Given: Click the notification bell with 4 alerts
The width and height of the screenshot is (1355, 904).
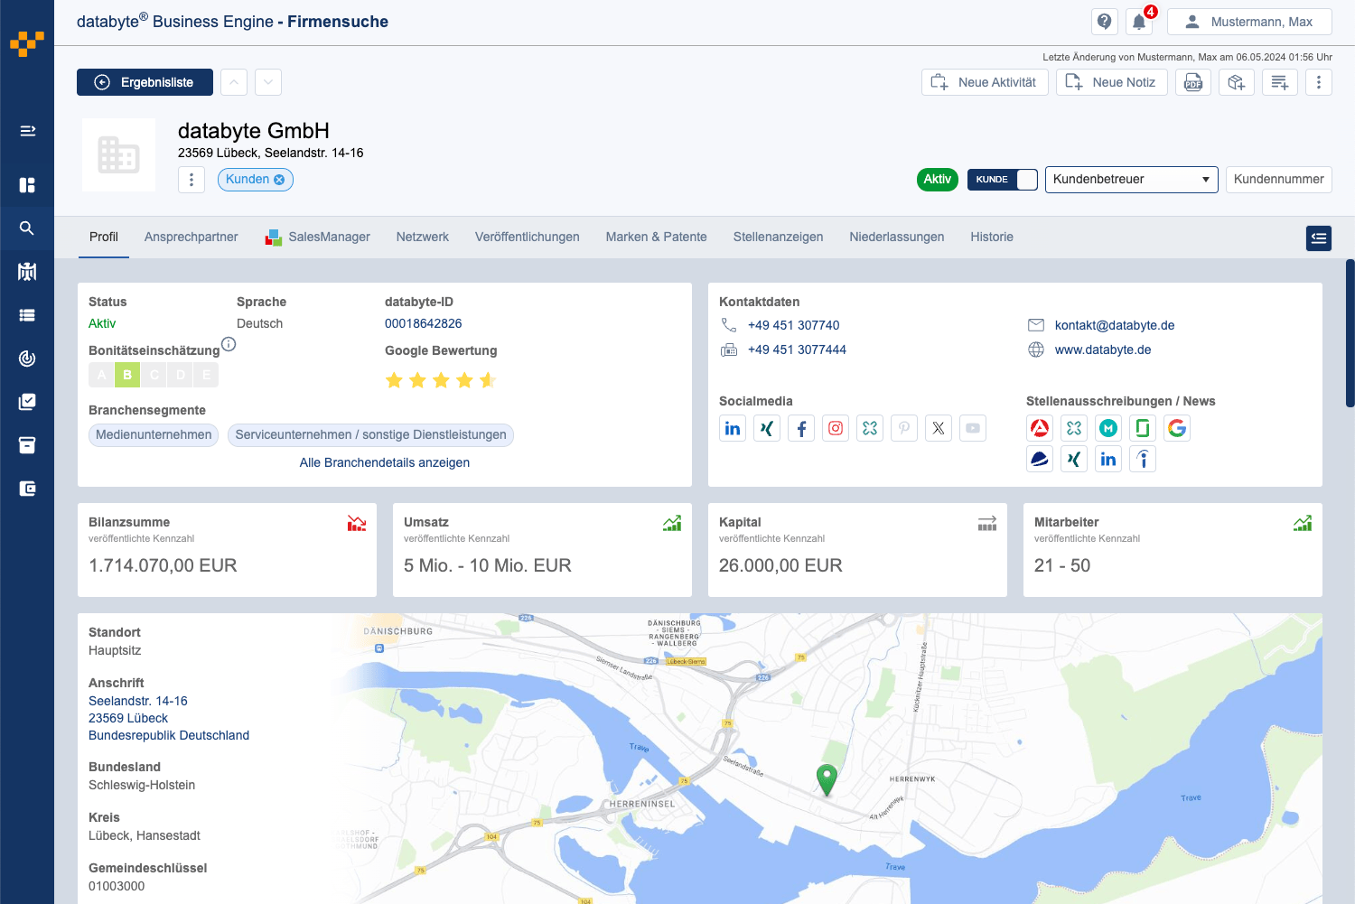Looking at the screenshot, I should coord(1138,21).
